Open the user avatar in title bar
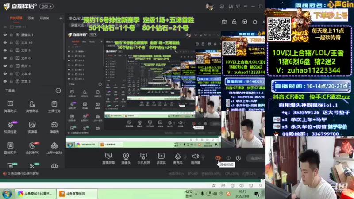Viewport: 354px width, 199px height. click(209, 7)
